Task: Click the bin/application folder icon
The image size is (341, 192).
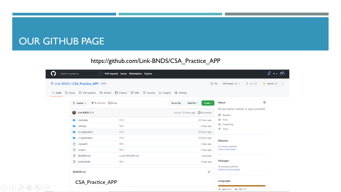Action: (x=74, y=132)
